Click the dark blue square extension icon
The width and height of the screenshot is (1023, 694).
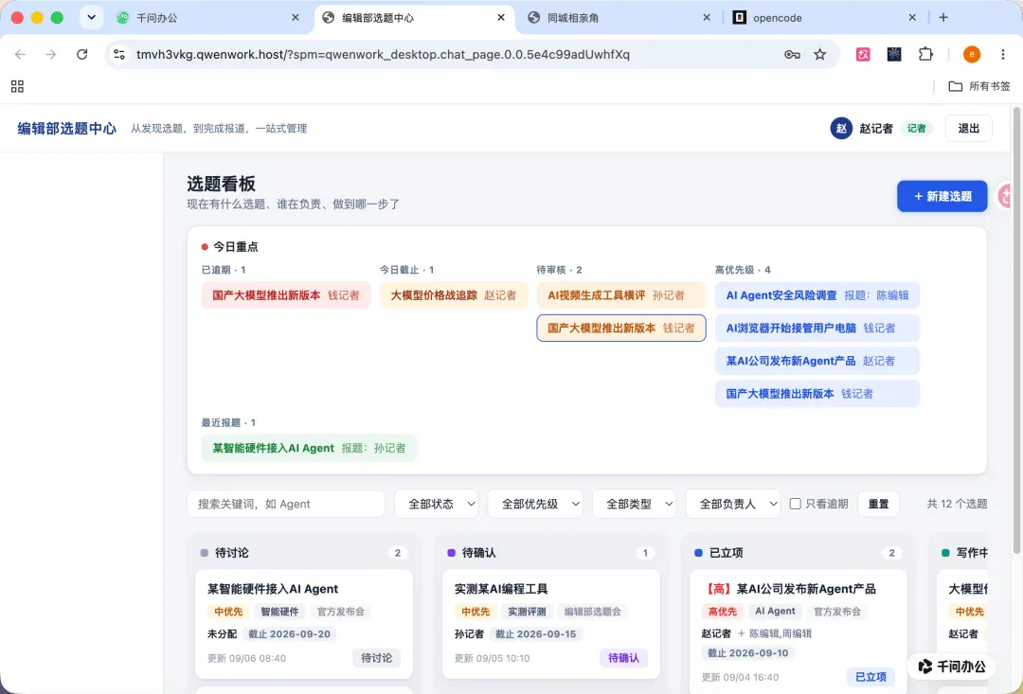(x=894, y=54)
